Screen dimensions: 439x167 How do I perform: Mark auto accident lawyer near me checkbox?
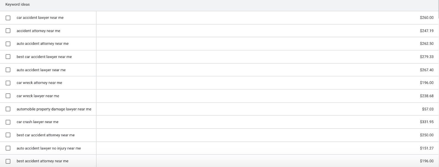(x=8, y=70)
